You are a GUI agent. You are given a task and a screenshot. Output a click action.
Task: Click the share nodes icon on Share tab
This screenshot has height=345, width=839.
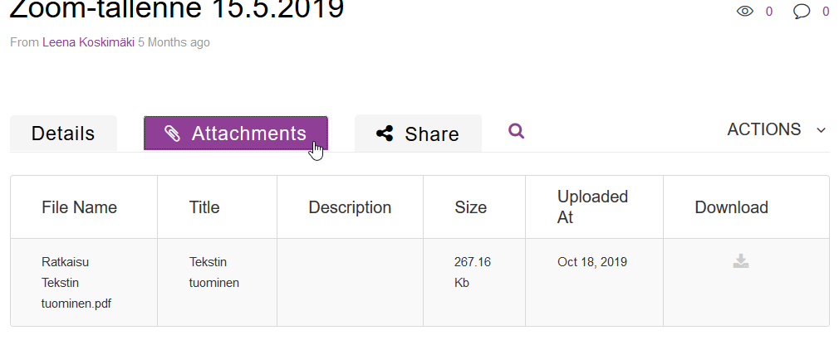[385, 134]
